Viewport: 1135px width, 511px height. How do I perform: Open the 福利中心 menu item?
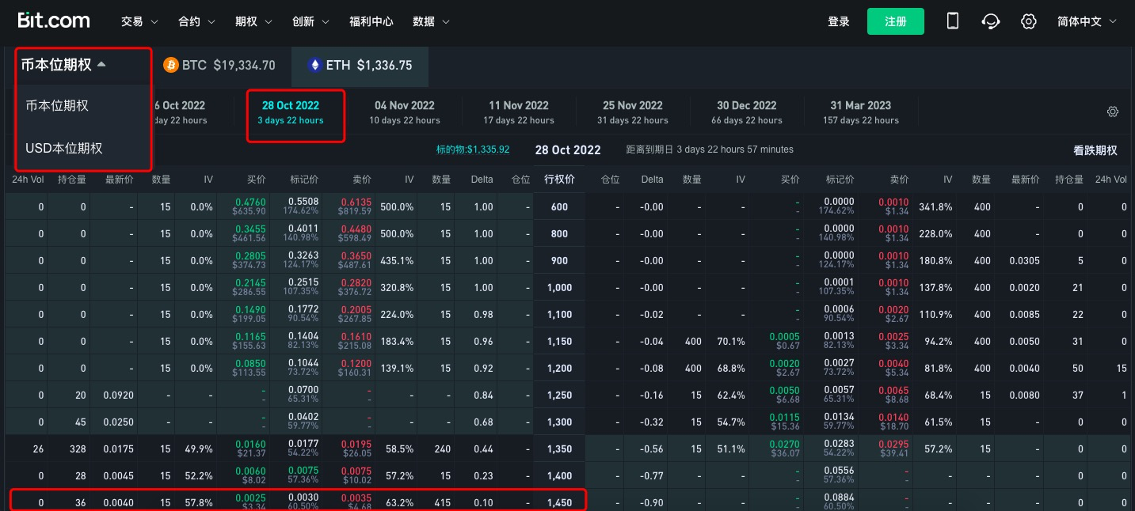coord(371,22)
